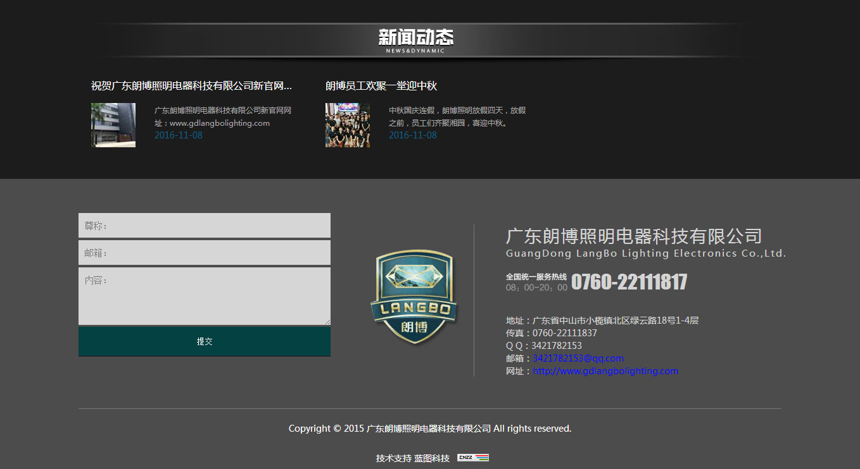The height and width of the screenshot is (469, 860).
Task: Click the LANGBO shield logo
Action: 413,297
